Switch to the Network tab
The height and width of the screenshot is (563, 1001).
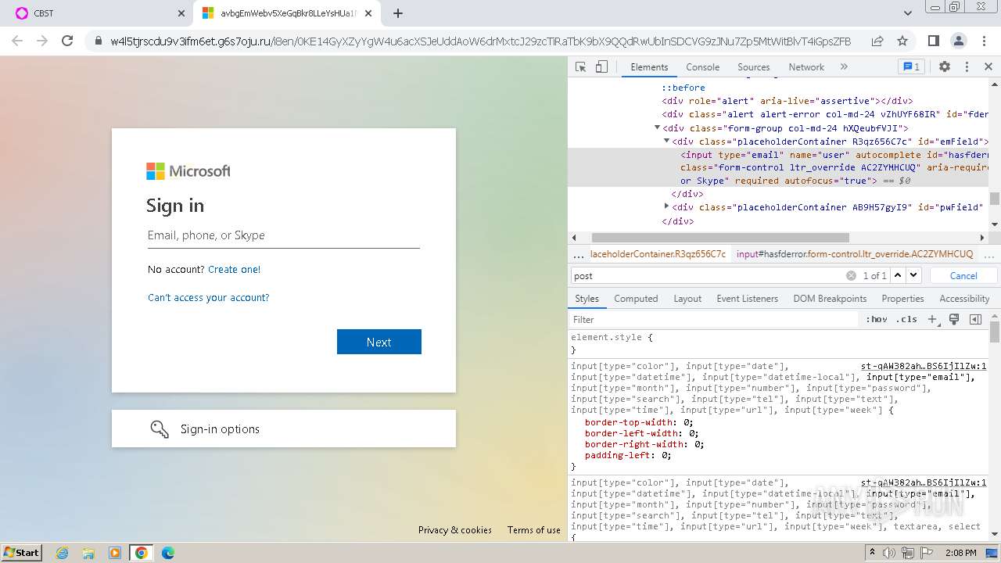806,67
